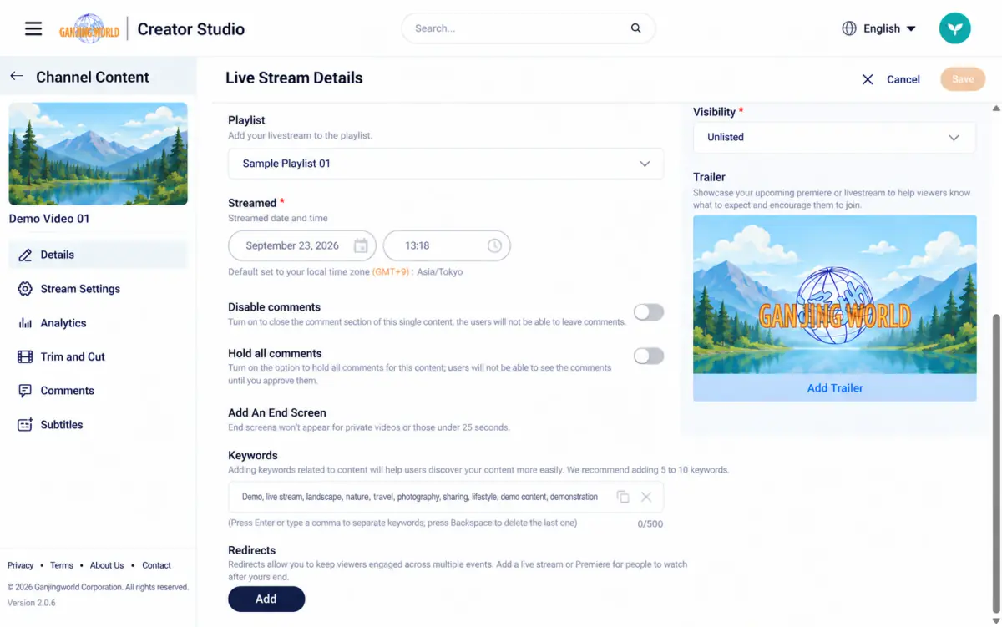The image size is (1002, 627).
Task: Go back using Channel Content arrow
Action: (x=17, y=77)
